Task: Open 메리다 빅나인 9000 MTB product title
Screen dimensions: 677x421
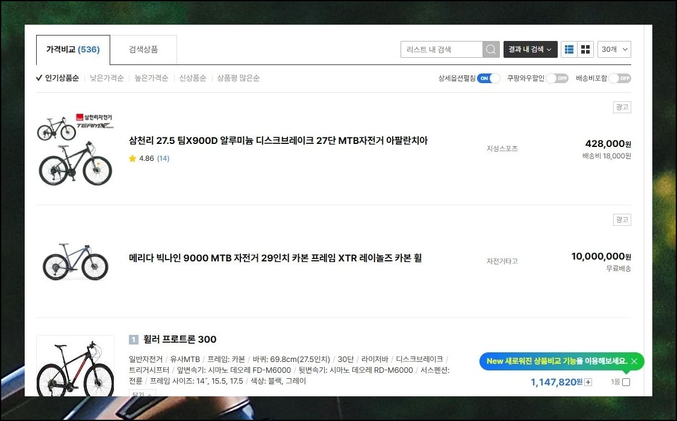Action: coord(275,258)
